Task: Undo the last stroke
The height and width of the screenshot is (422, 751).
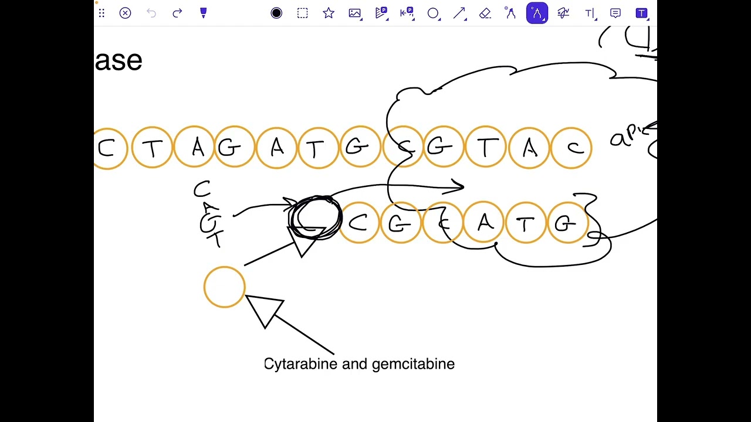Action: point(151,13)
